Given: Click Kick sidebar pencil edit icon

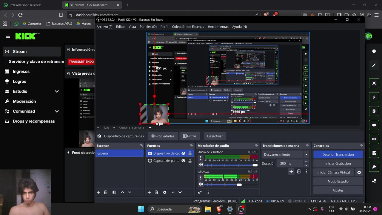Looking at the screenshot, I should 374,65.
